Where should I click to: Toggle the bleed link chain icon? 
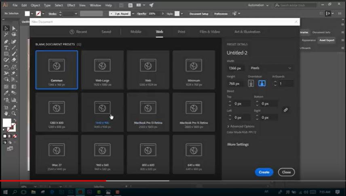(x=285, y=110)
